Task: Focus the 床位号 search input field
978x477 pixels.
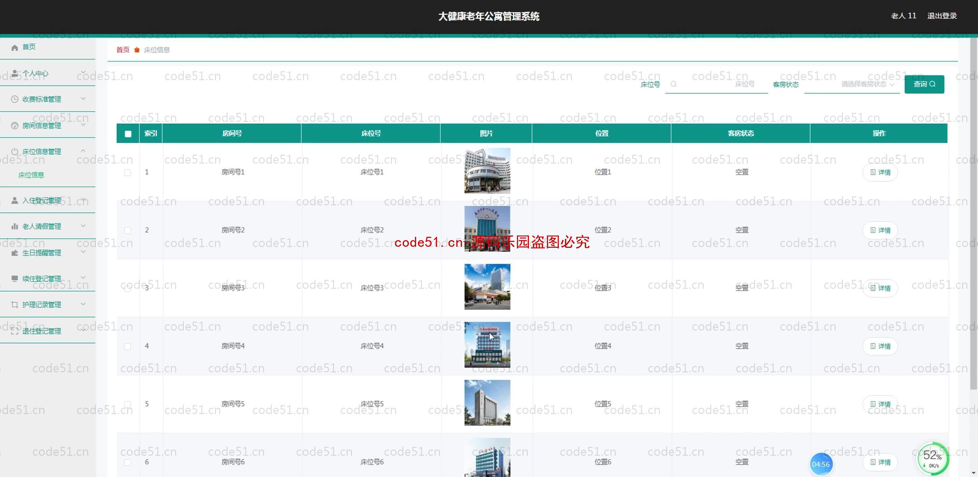Action: 717,84
